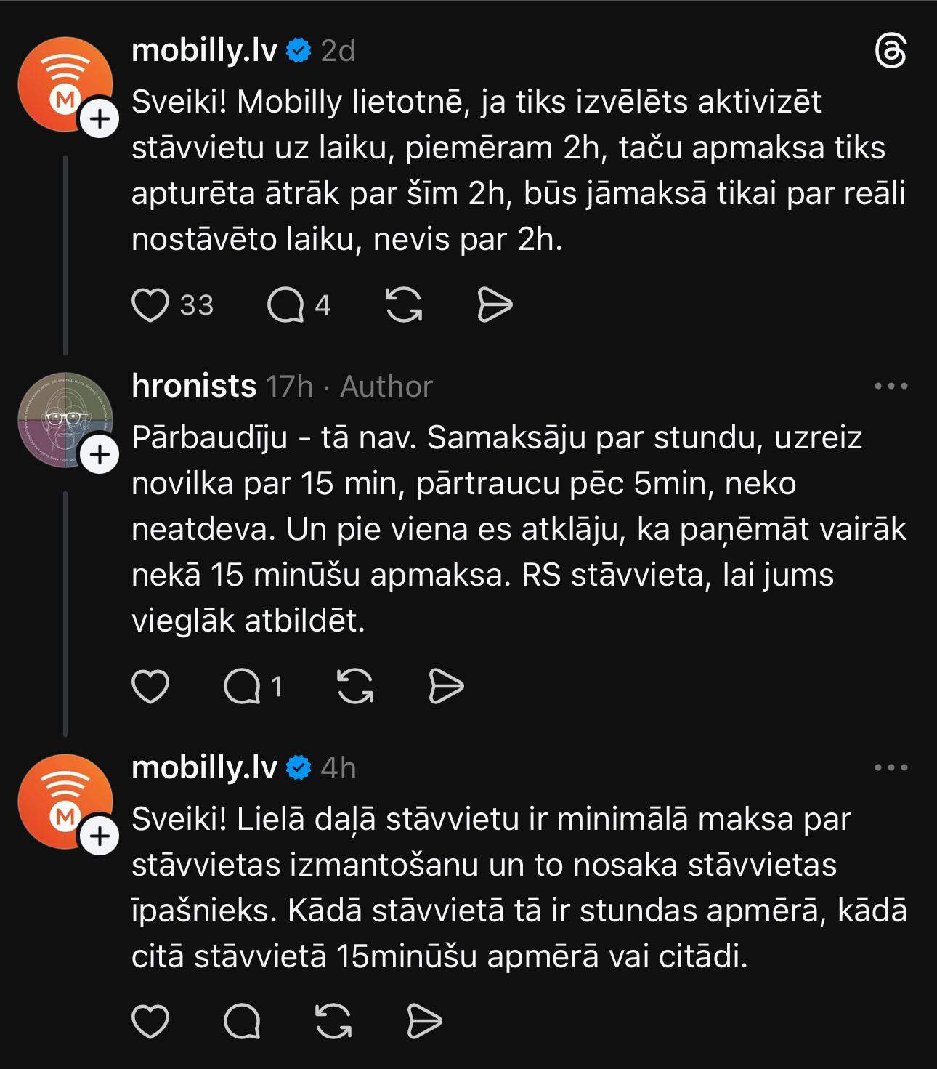Open more options menu for hronists post
The image size is (937, 1069).
click(x=891, y=386)
